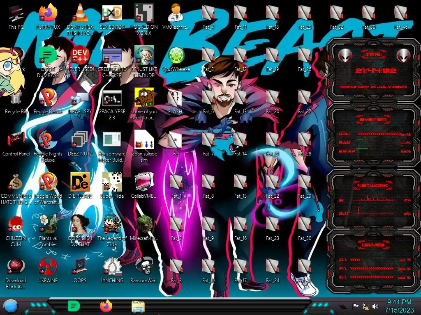
Task: Click the Start orb button
Action: click(x=11, y=306)
